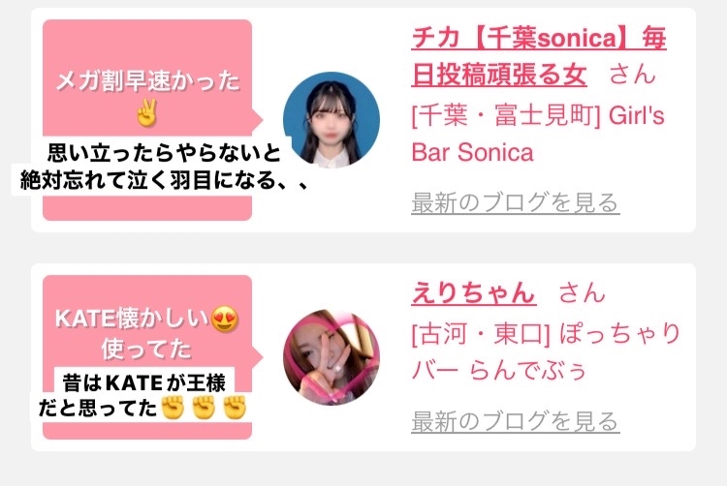This screenshot has width=727, height=486.
Task: Click the last raised fist emoji
Action: coord(235,408)
